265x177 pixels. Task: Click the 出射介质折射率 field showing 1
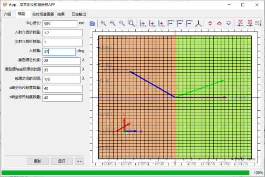pos(62,42)
